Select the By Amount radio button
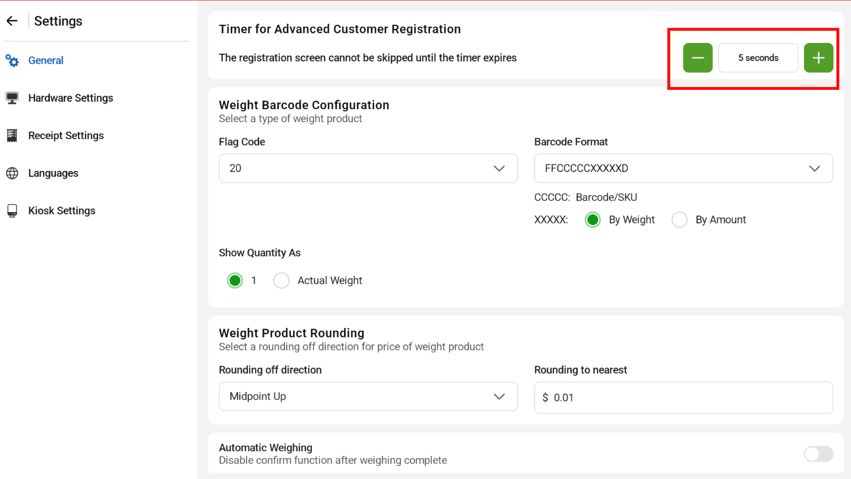 680,219
